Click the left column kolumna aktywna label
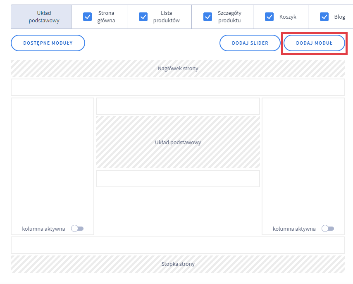Viewport: 353px width, 284px height. (x=43, y=229)
